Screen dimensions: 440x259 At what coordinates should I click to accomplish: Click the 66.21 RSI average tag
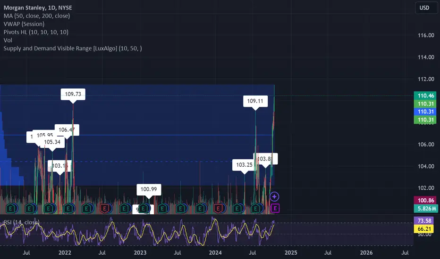[425, 229]
